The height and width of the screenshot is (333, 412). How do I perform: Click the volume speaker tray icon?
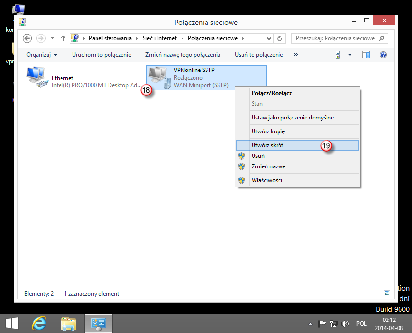coord(345,324)
